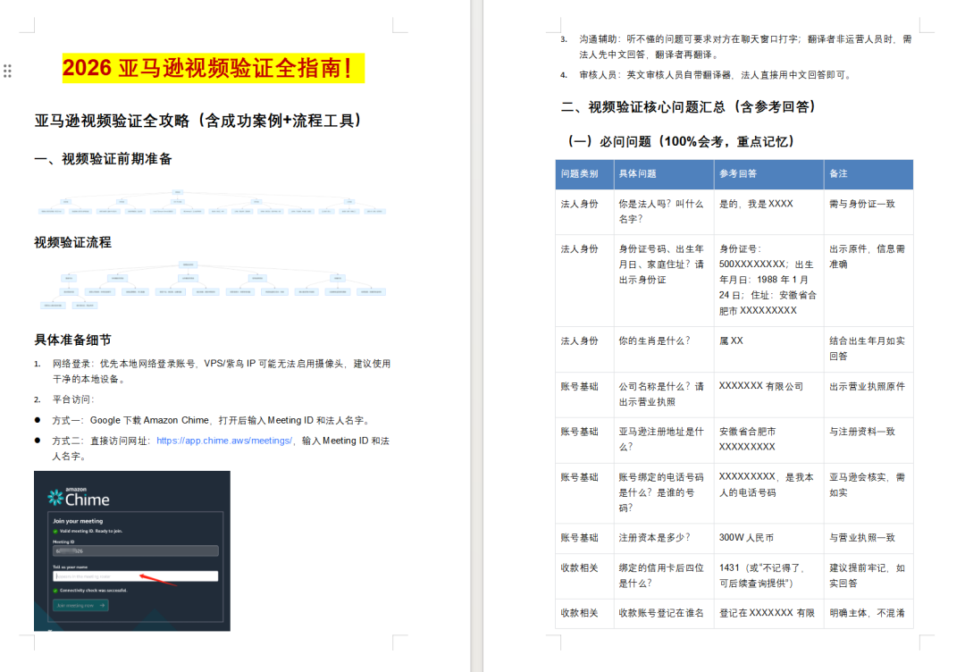Click the answer XXXXXXX 有限公司 in company name row
Viewport: 965px width, 672px height.
pyautogui.click(x=760, y=386)
